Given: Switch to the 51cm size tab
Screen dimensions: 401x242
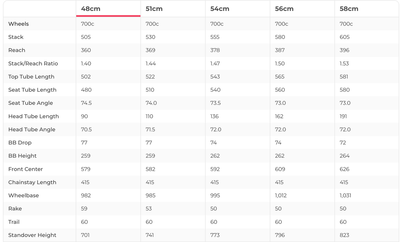Looking at the screenshot, I should click(154, 9).
